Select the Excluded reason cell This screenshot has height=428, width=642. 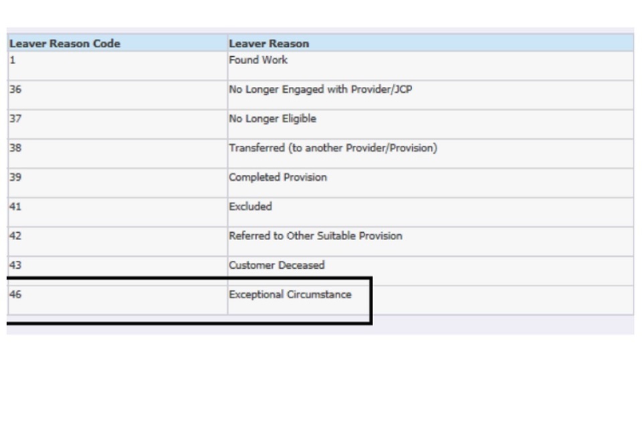250,207
